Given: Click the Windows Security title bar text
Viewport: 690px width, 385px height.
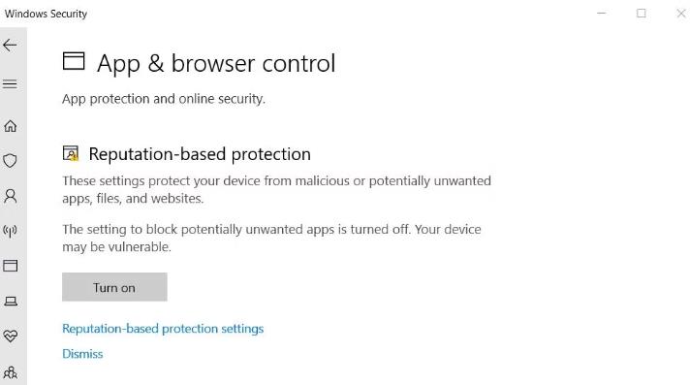Looking at the screenshot, I should [x=46, y=14].
